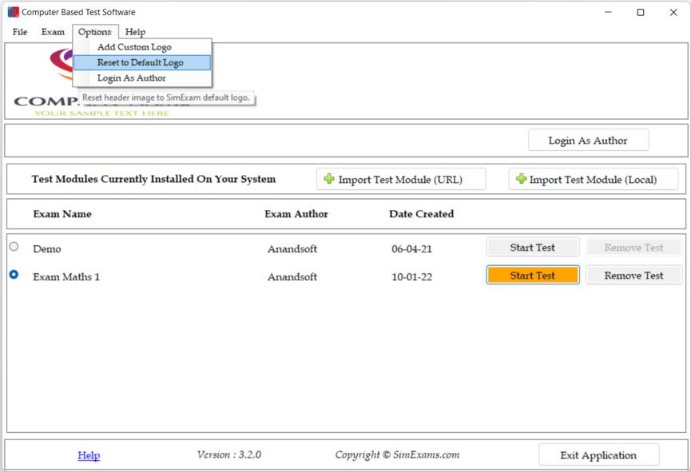691x472 pixels.
Task: Collapse the open Options menu
Action: tap(95, 32)
